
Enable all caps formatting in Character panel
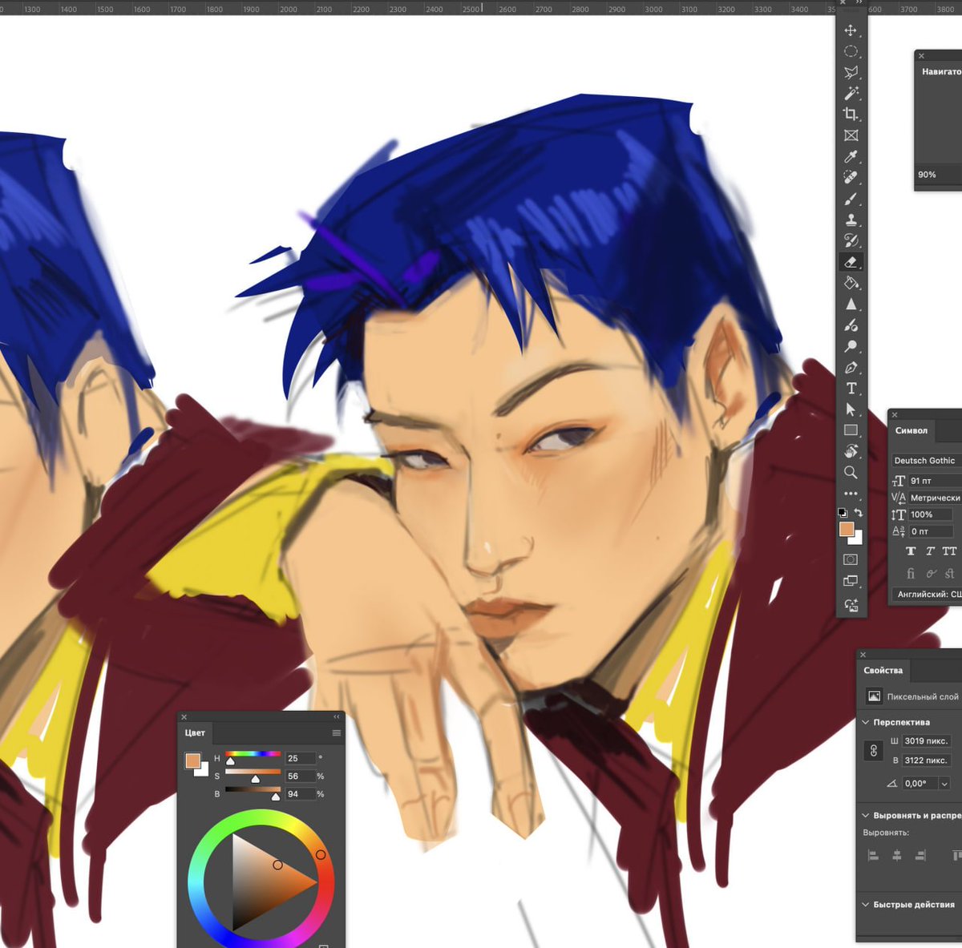[x=949, y=551]
